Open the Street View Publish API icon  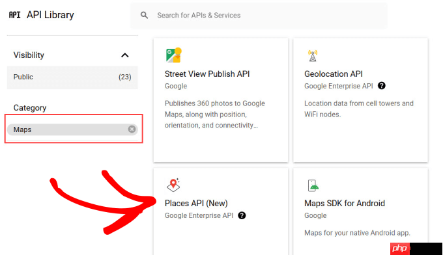click(173, 55)
